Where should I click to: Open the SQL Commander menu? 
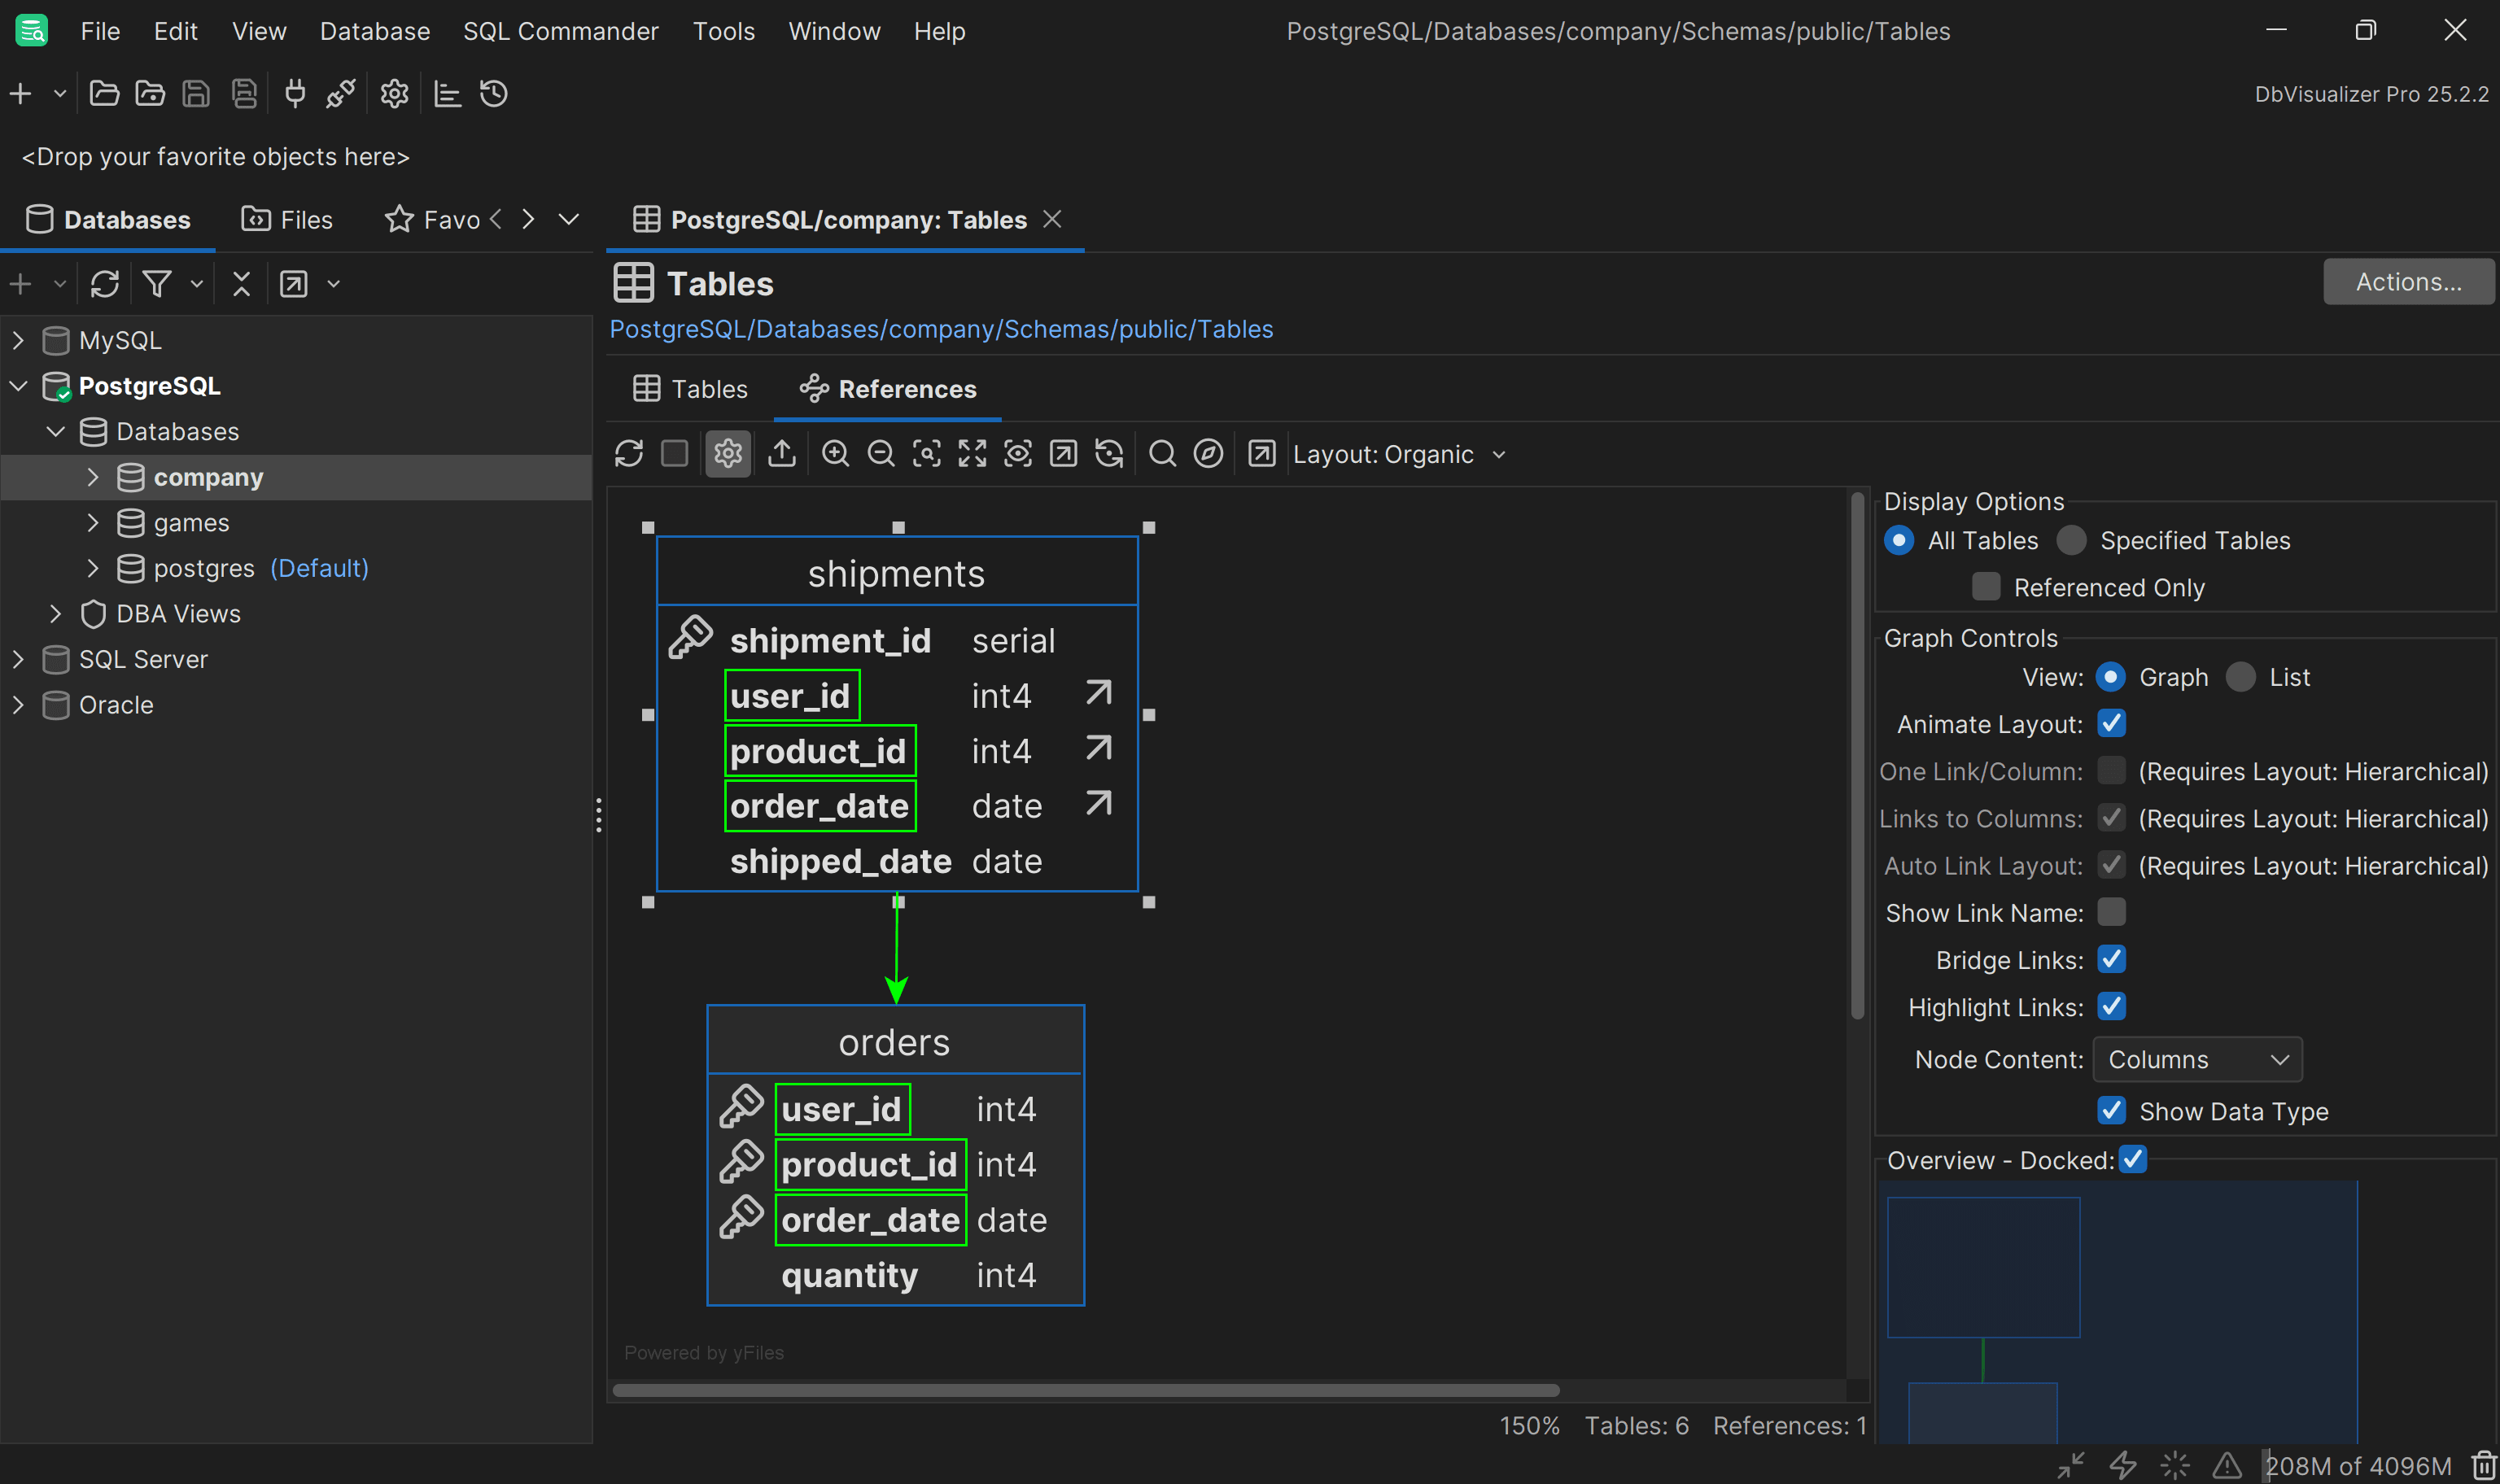tap(561, 31)
